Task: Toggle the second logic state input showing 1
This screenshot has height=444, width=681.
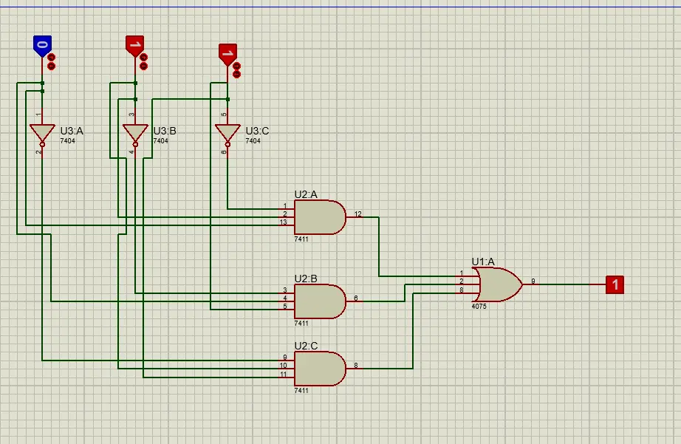Action: pyautogui.click(x=136, y=44)
